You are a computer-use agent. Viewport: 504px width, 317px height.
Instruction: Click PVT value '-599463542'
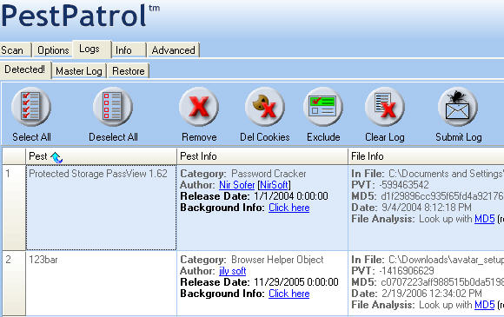404,185
